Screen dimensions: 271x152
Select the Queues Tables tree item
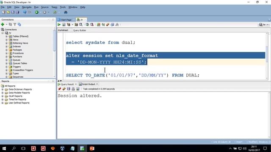[20, 63]
